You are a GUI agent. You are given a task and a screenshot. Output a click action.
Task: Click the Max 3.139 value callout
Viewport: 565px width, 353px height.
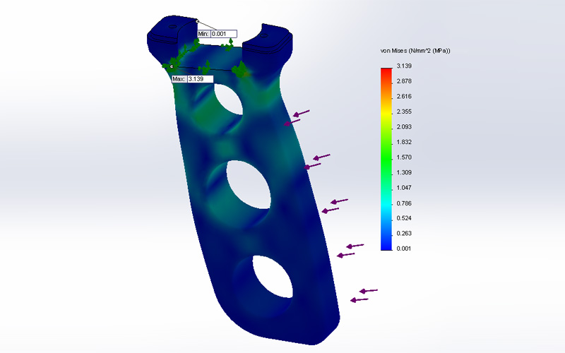[x=192, y=79]
